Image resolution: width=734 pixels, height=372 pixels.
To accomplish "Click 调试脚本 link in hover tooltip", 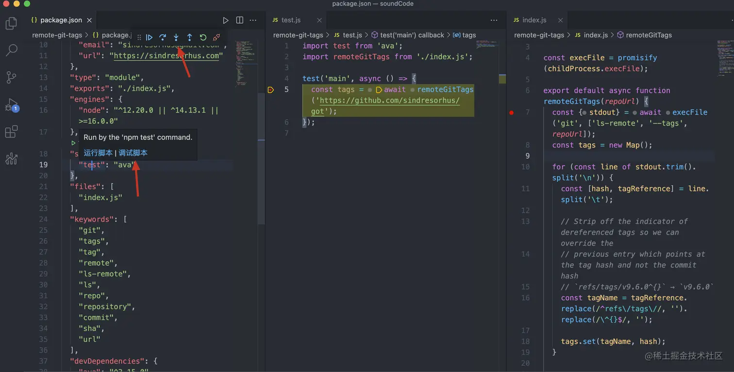I will click(133, 153).
